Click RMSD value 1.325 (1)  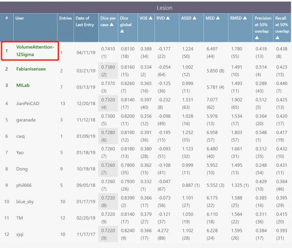click(x=240, y=185)
